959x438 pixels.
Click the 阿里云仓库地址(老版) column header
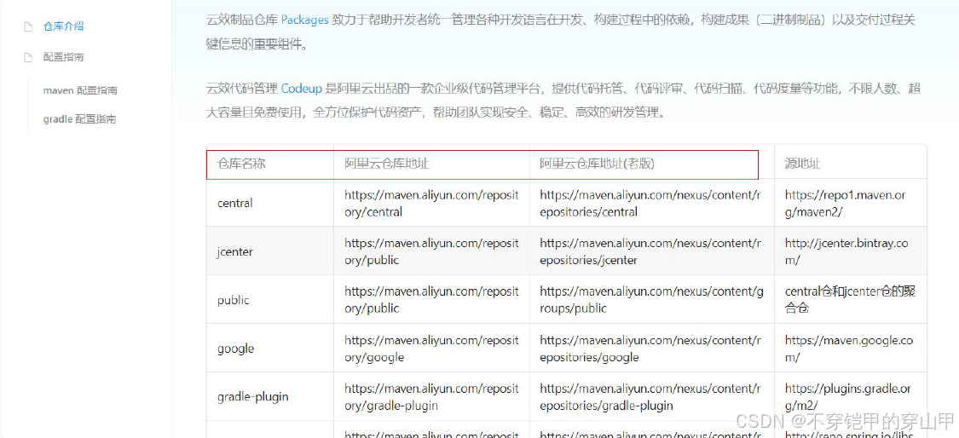point(597,164)
